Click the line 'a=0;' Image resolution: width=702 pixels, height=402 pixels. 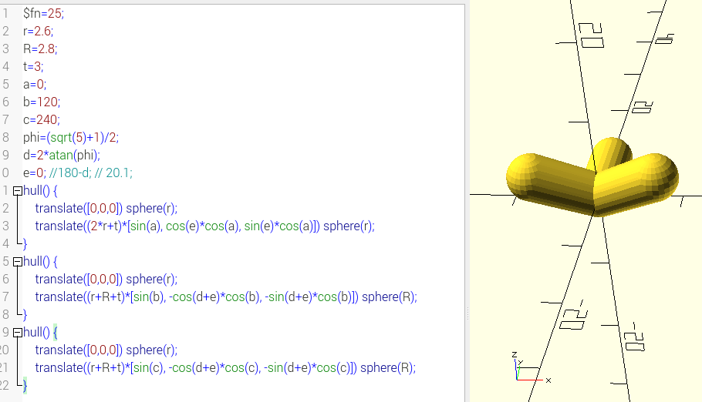click(x=35, y=84)
